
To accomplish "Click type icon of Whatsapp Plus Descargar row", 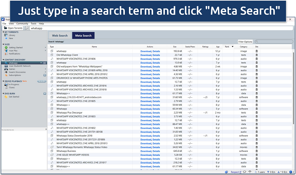I will [52, 113].
